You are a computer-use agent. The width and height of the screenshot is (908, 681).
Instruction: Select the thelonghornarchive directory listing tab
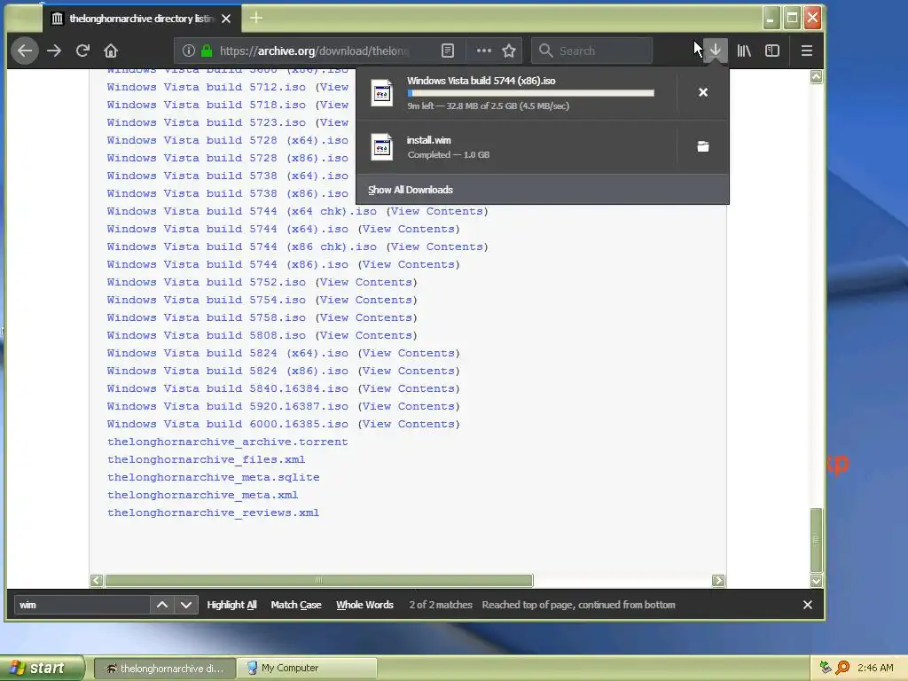click(141, 19)
